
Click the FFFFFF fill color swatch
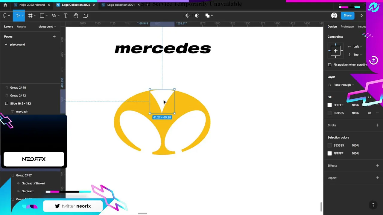coord(330,105)
